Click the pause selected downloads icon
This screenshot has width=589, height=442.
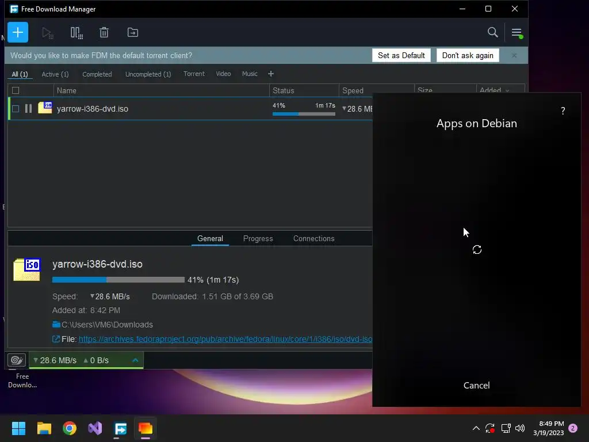click(x=77, y=33)
